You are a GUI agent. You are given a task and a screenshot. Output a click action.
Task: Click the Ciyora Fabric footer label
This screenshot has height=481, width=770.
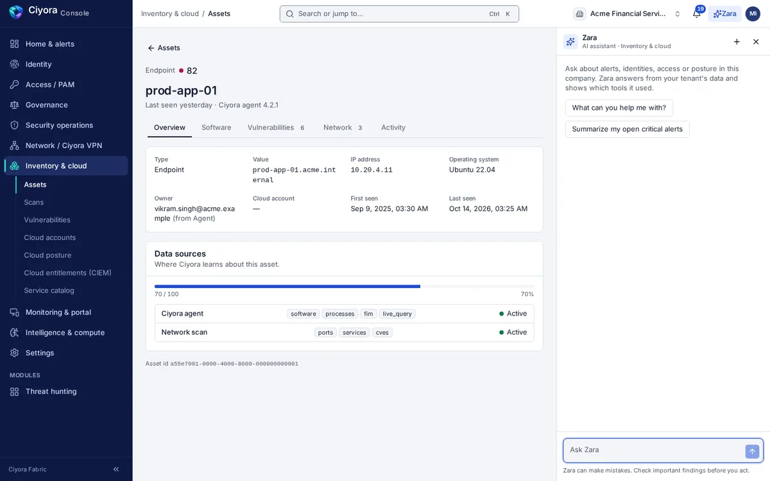coord(28,469)
